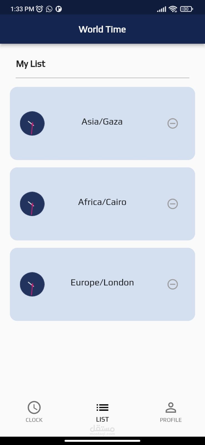Tap the Asia/Gaza clock face icon
This screenshot has width=205, height=445.
pos(32,123)
